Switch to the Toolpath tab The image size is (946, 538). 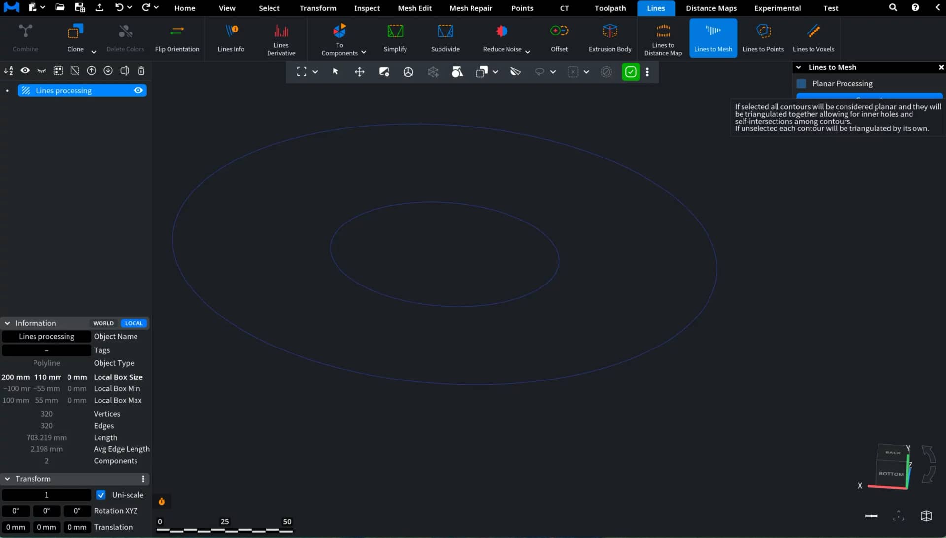point(610,8)
